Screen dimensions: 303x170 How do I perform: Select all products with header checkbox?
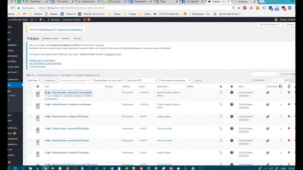tap(29, 86)
